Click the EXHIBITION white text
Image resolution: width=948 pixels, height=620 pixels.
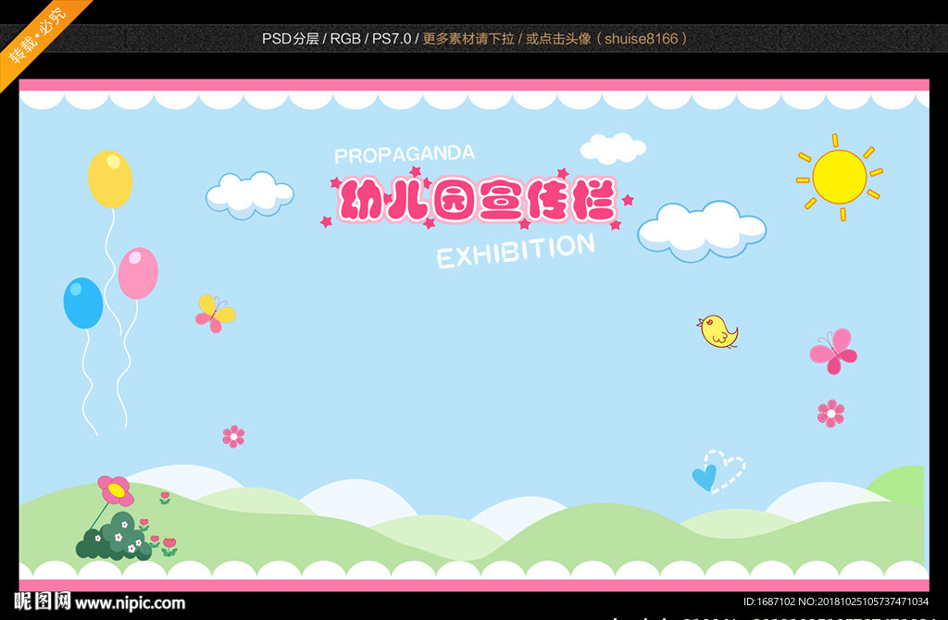point(516,251)
